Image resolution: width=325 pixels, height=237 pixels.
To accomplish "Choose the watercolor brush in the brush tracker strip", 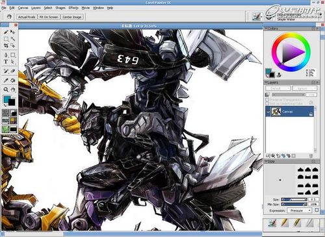I will 272,223.
